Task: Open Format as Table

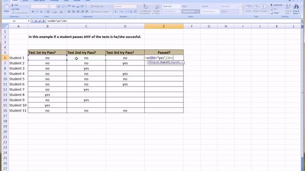Action: coord(156,9)
